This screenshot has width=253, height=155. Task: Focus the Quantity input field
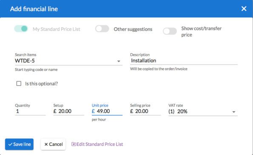click(x=30, y=111)
